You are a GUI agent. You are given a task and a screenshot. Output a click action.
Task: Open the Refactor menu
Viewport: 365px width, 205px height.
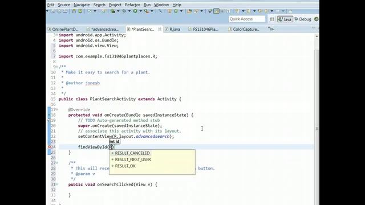[x=132, y=5]
